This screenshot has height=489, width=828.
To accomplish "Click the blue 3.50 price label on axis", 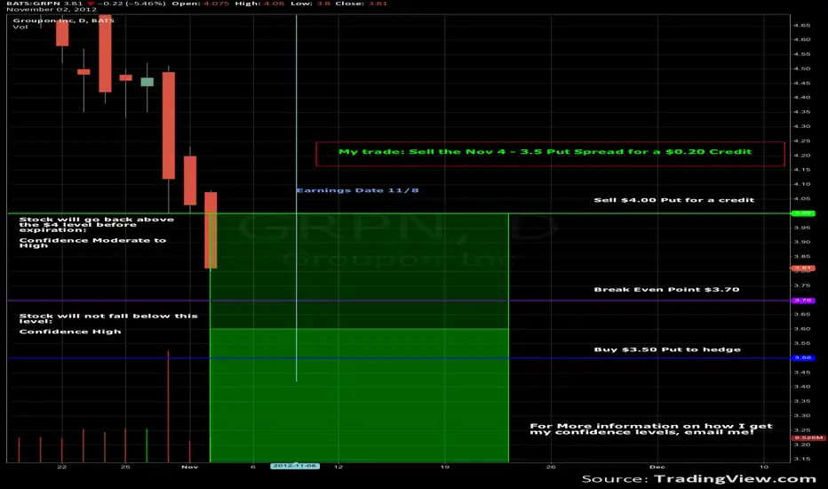I will [803, 358].
